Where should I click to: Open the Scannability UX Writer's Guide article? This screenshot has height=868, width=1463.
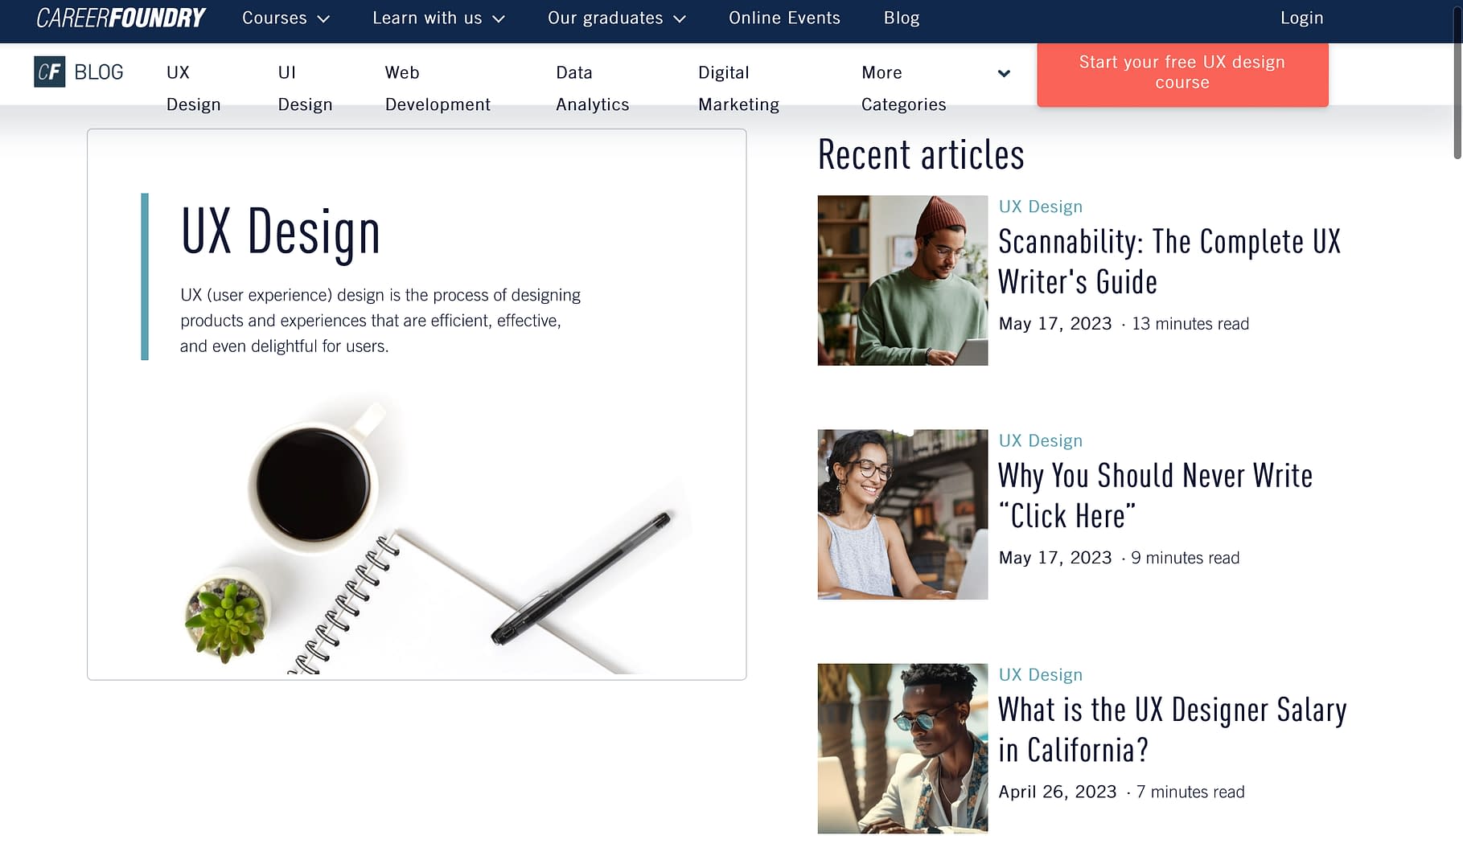point(1169,261)
